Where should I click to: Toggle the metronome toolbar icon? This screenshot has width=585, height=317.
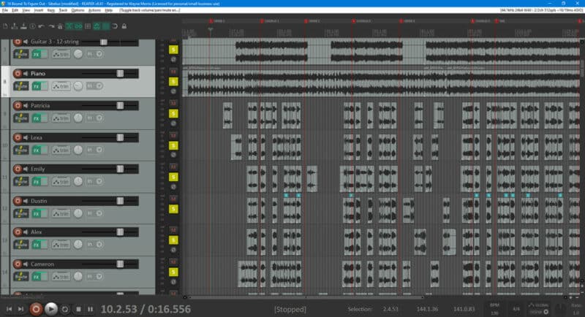60,26
